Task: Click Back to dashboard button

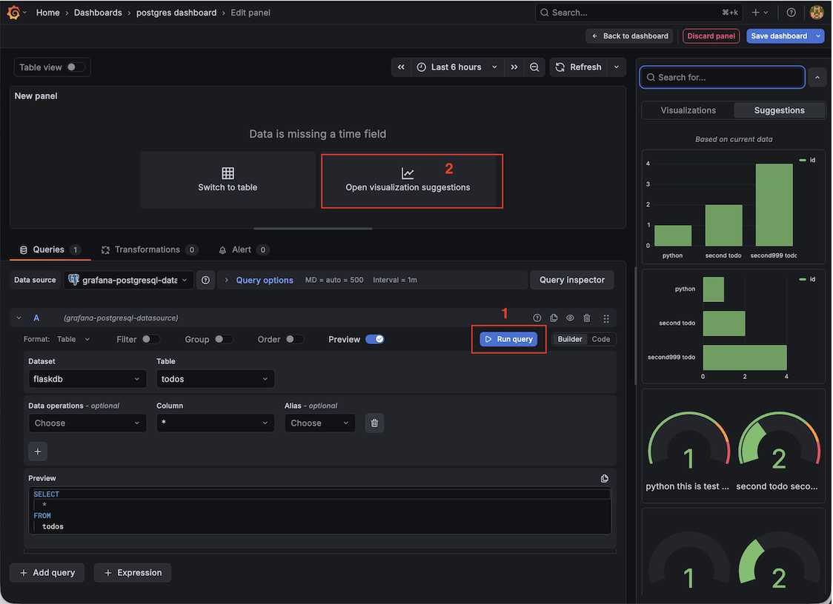Action: [x=629, y=36]
